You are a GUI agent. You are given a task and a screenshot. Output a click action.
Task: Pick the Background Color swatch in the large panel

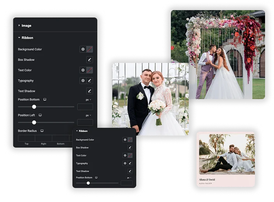point(90,49)
